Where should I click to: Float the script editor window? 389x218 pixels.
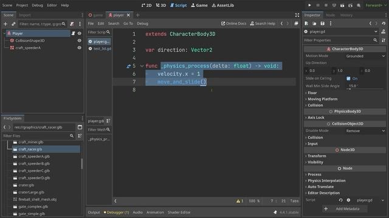[296, 24]
